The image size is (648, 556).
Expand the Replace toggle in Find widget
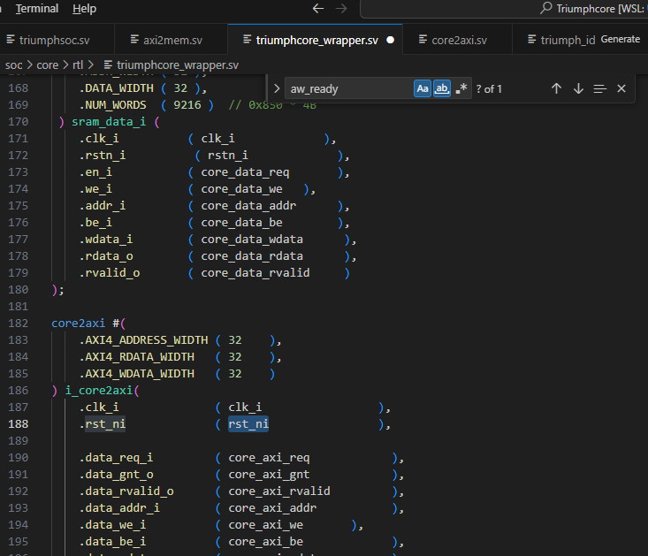(x=277, y=88)
